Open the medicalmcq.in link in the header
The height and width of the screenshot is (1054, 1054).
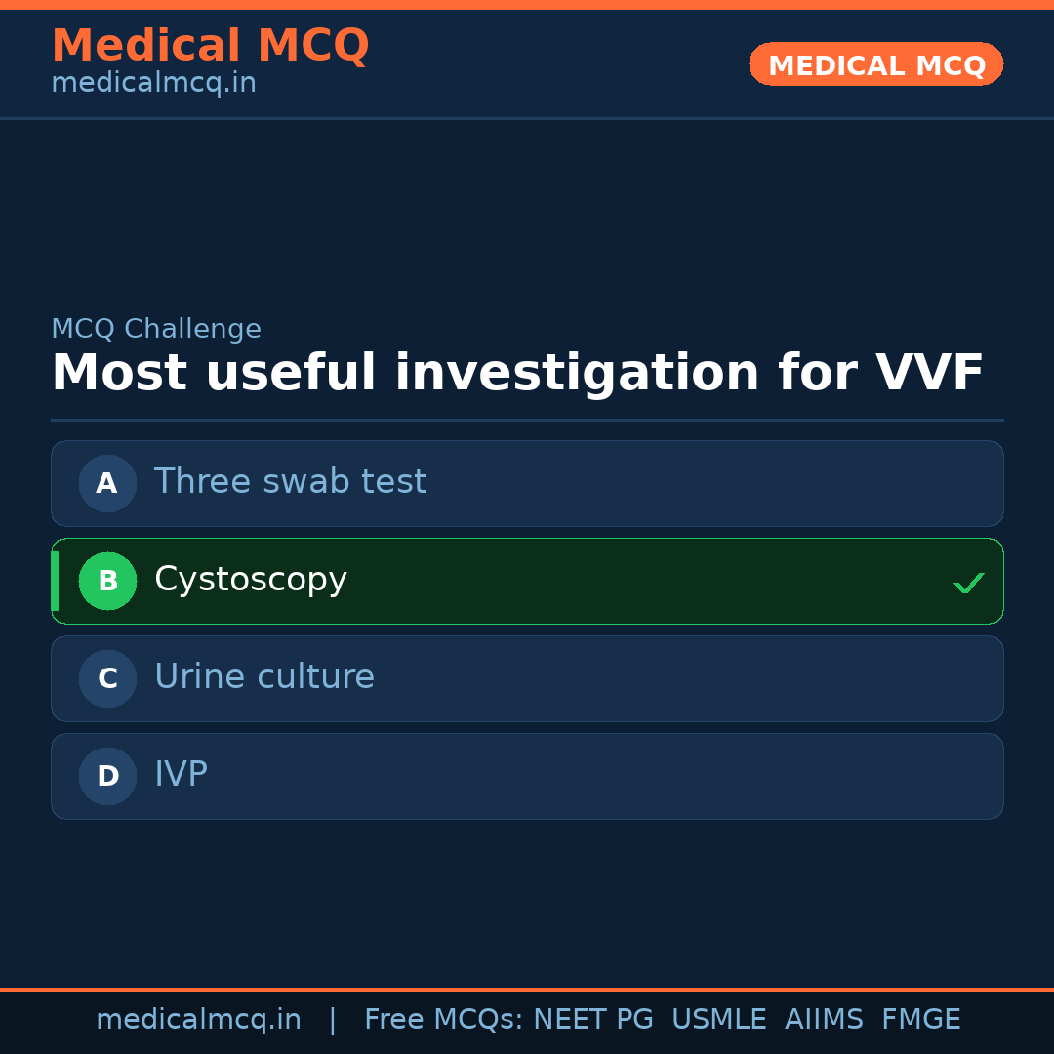click(153, 84)
